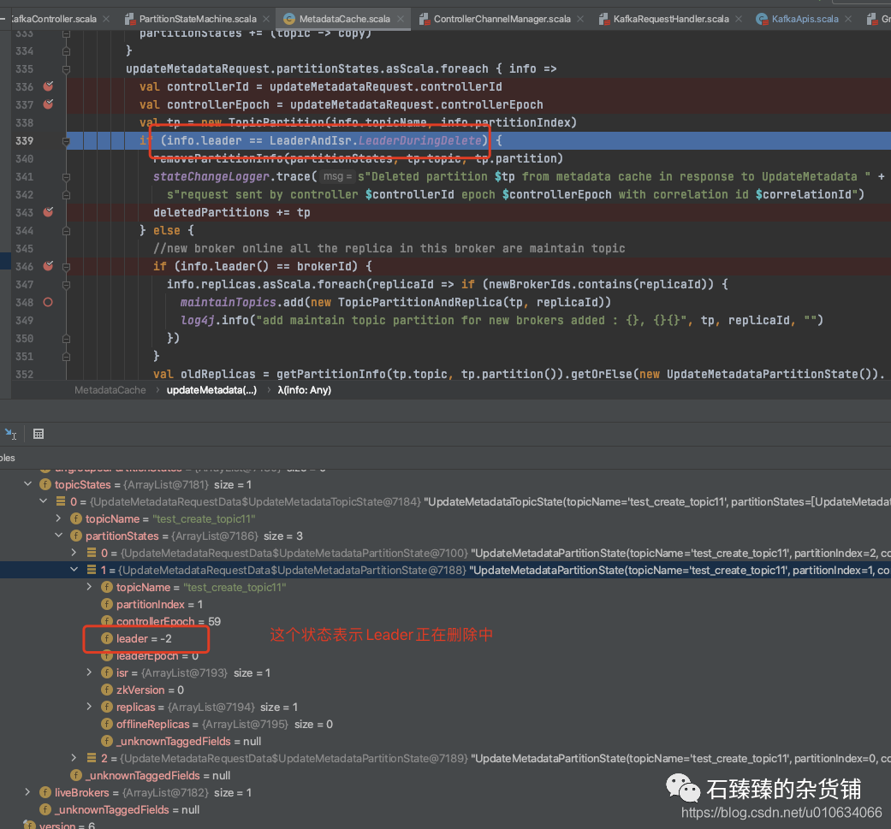Click field icon of topicStates

(x=45, y=484)
